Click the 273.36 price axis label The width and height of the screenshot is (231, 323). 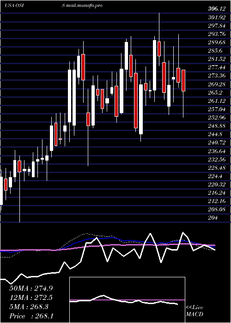[x=217, y=76]
